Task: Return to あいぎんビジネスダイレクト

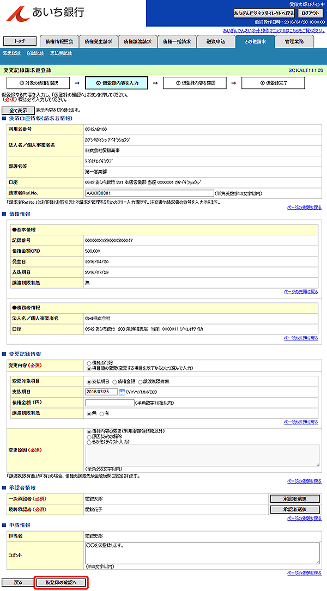Action: (264, 13)
